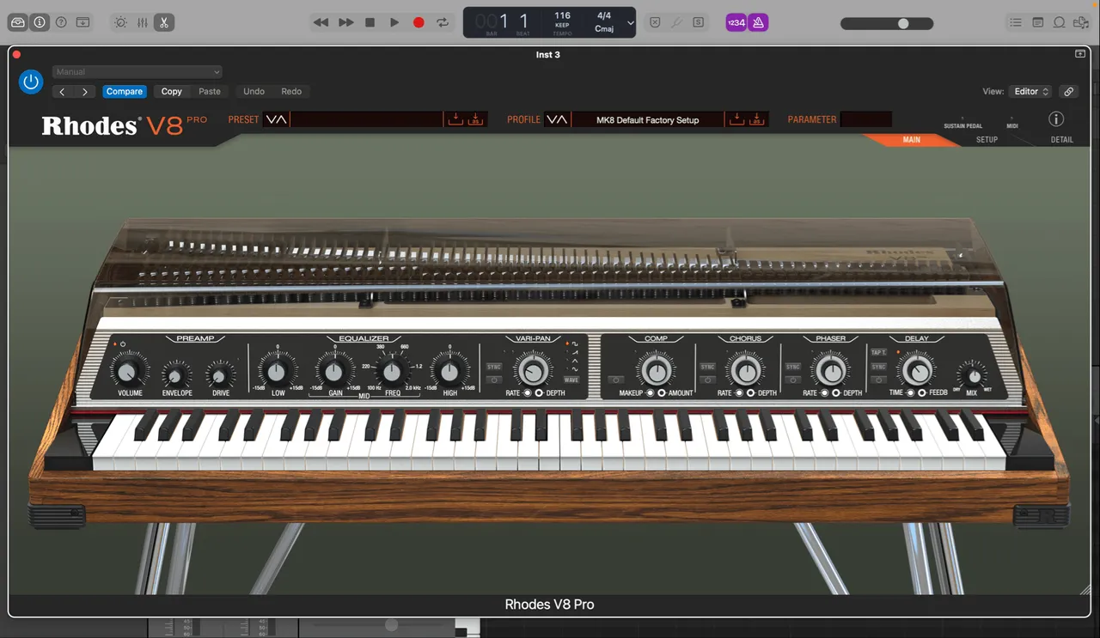Toggle Vari-Pan SYNC button
This screenshot has width=1100, height=638.
coord(494,367)
